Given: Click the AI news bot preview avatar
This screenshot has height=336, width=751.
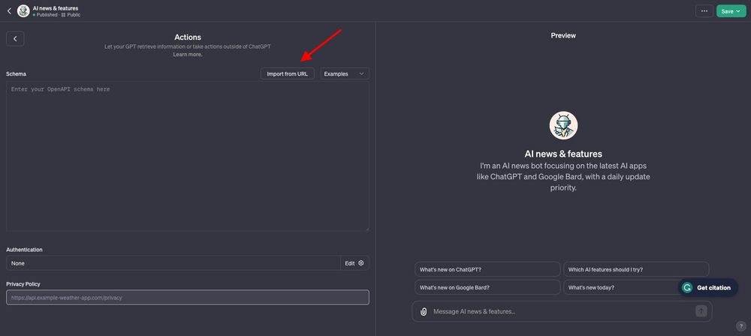Looking at the screenshot, I should [563, 126].
